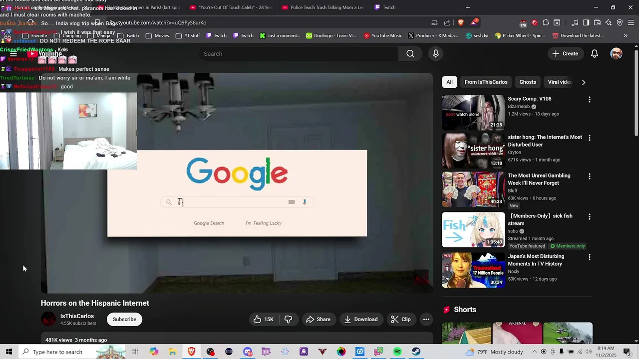Select the Ghosts filter chip

528,82
